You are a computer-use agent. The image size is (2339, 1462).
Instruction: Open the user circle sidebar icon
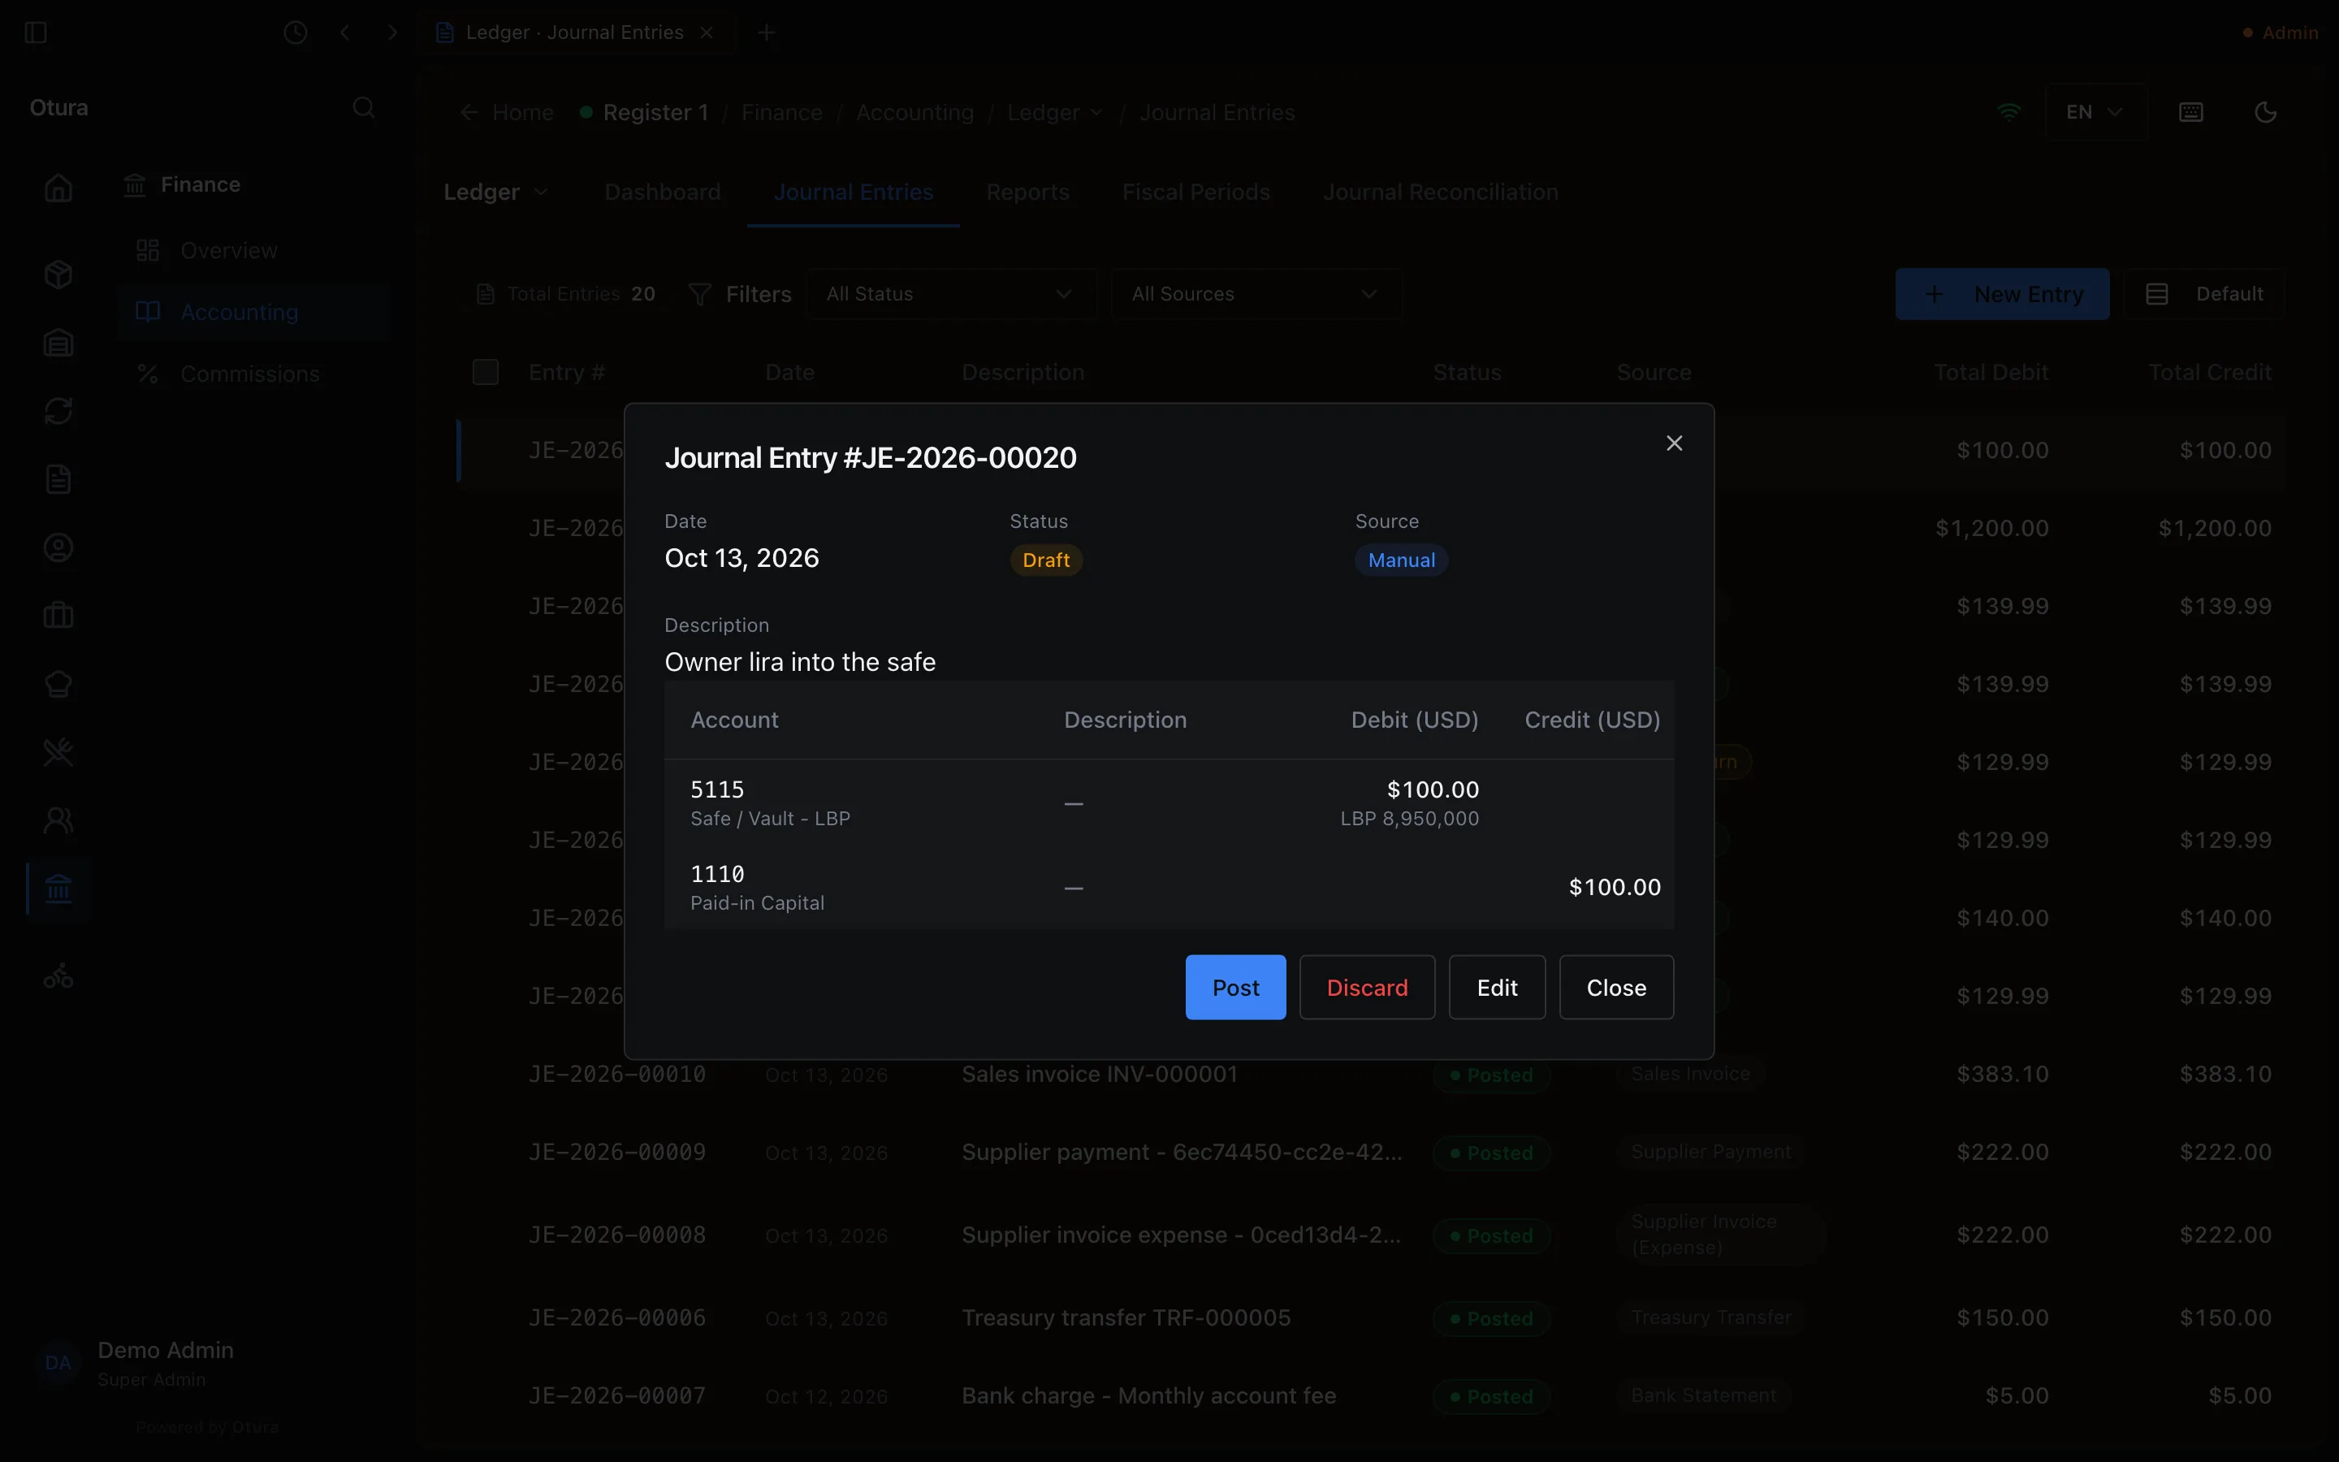(x=58, y=548)
